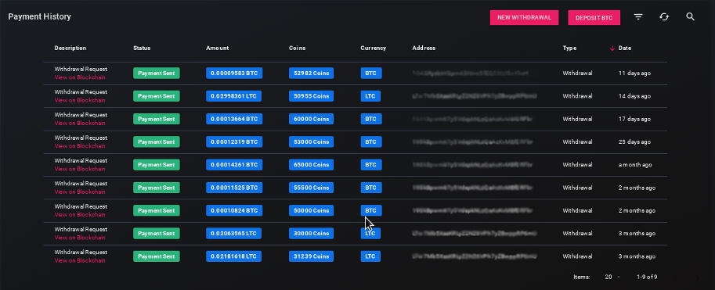Click the '25 days ago' date cell

click(x=634, y=142)
